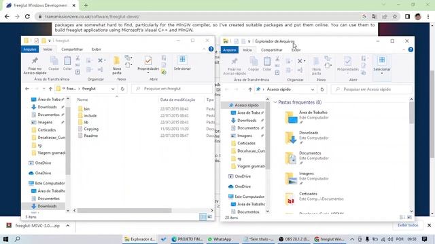Click search box in freeglut window
The image size is (435, 244).
pos(172,89)
